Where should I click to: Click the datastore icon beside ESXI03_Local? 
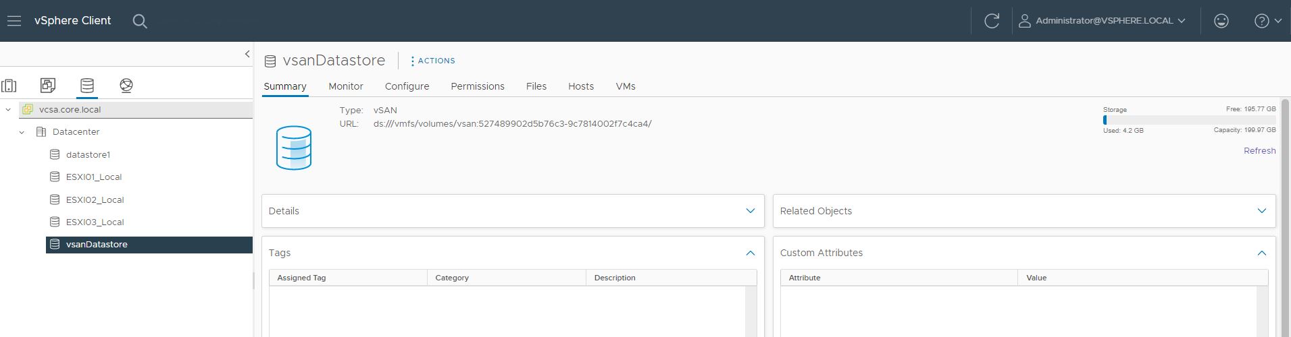point(55,222)
